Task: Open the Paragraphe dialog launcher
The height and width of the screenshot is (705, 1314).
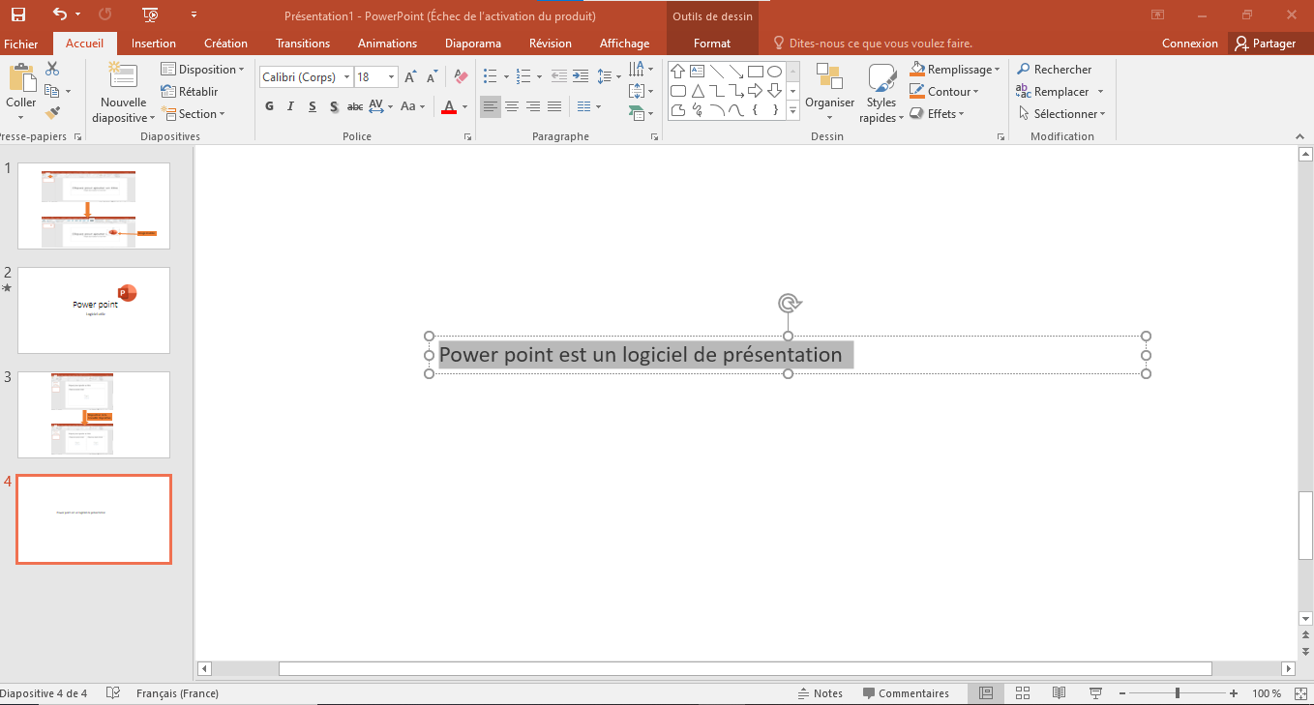Action: [657, 137]
